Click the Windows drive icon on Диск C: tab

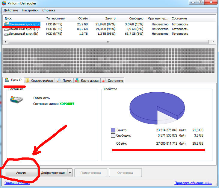[7, 80]
